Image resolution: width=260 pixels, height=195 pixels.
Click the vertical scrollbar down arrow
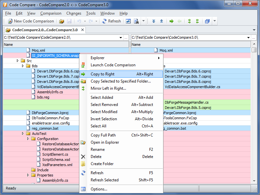(x=254, y=181)
